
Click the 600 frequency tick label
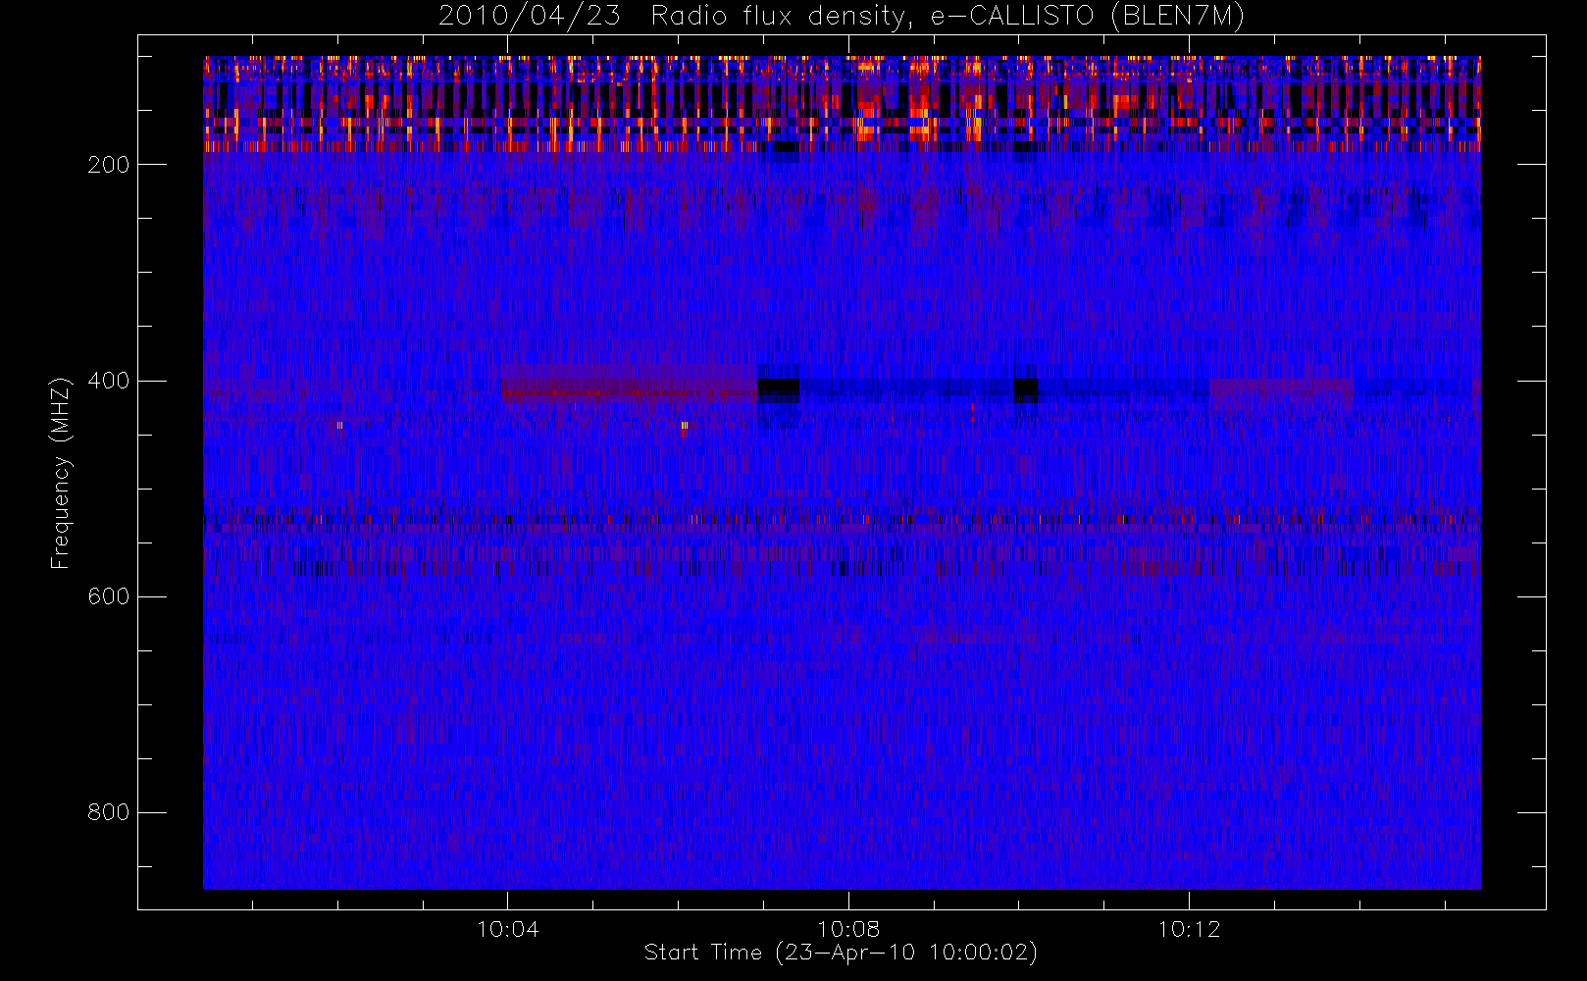108,596
